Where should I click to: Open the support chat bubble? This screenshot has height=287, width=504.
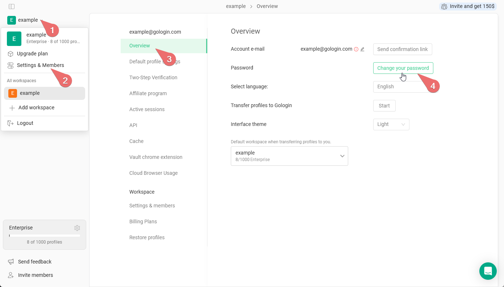pos(488,271)
